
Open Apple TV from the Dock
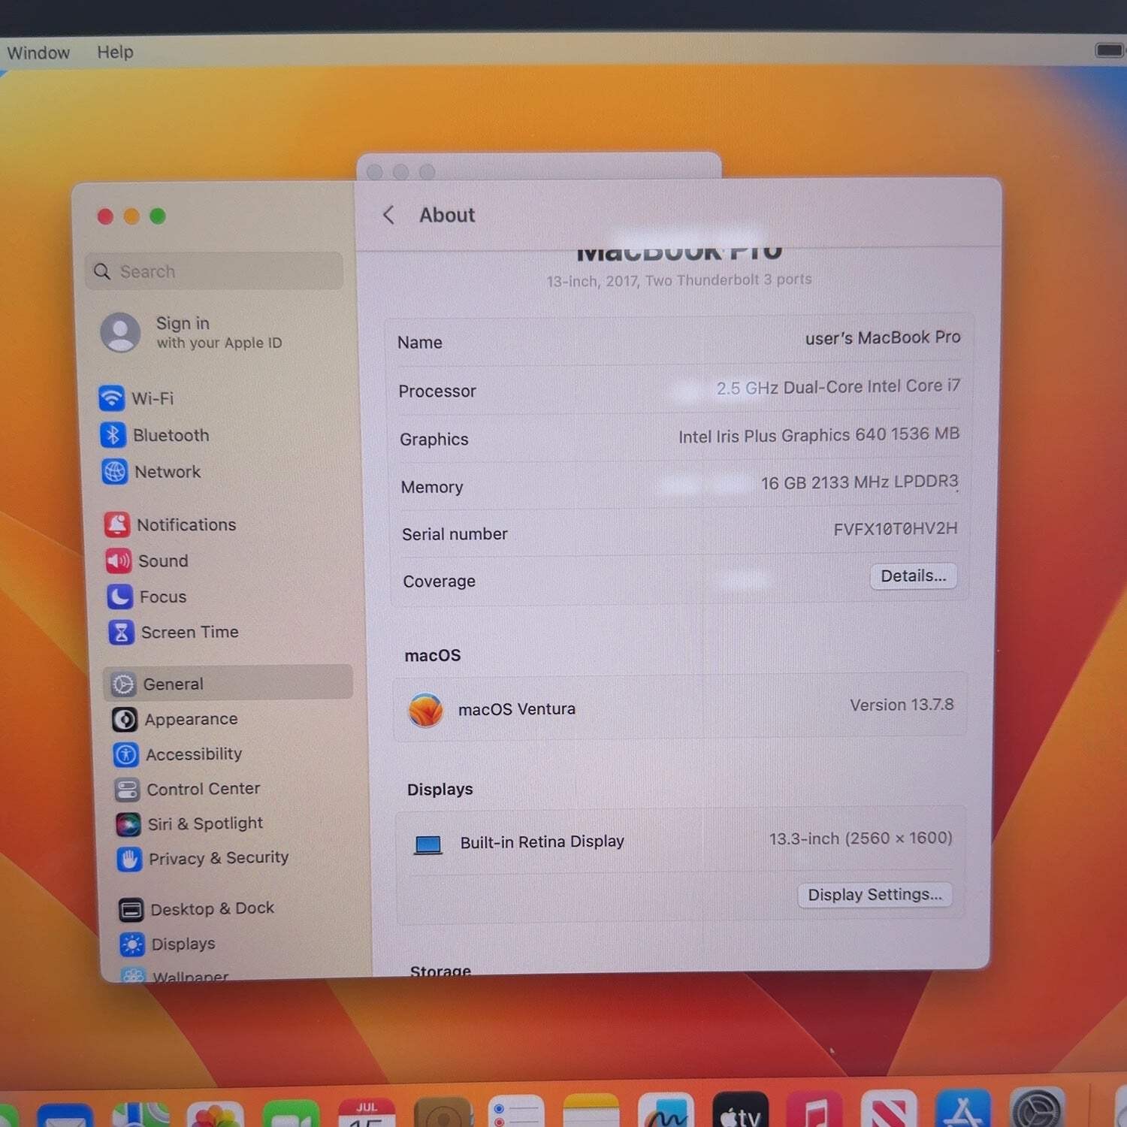[x=741, y=1109]
